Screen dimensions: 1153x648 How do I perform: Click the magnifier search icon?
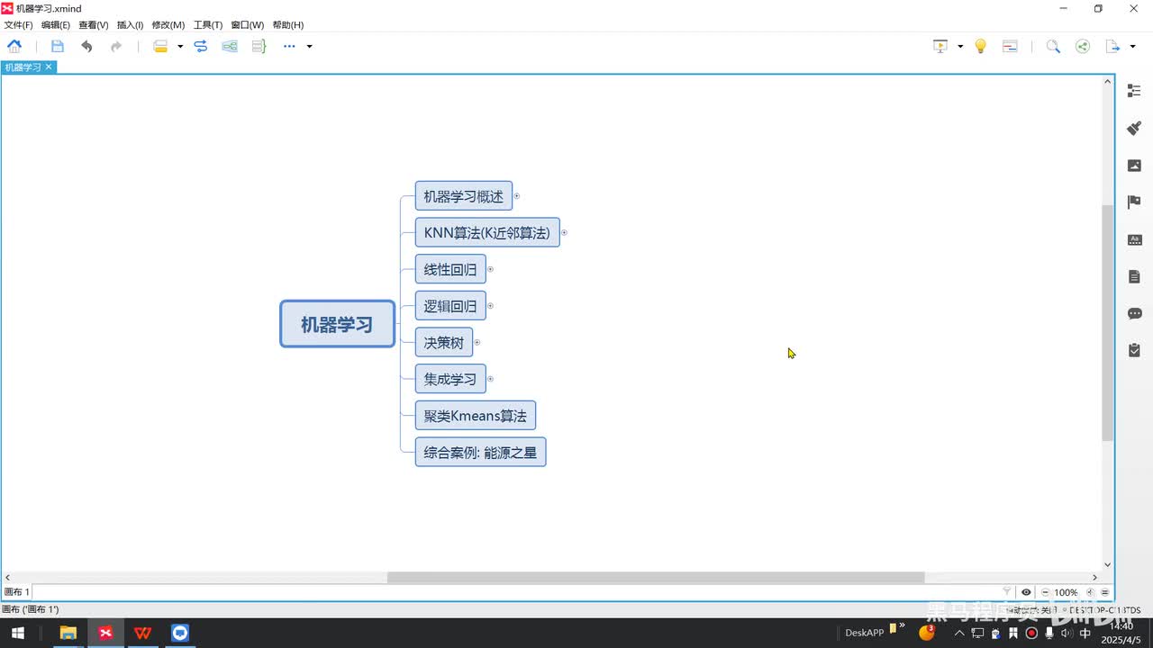tap(1053, 46)
